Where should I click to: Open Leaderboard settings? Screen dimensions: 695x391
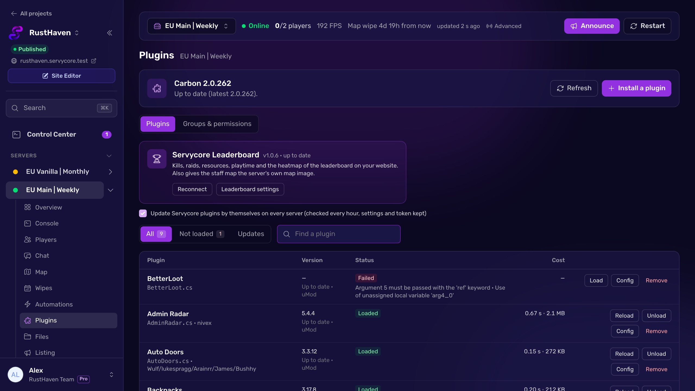[x=250, y=189]
